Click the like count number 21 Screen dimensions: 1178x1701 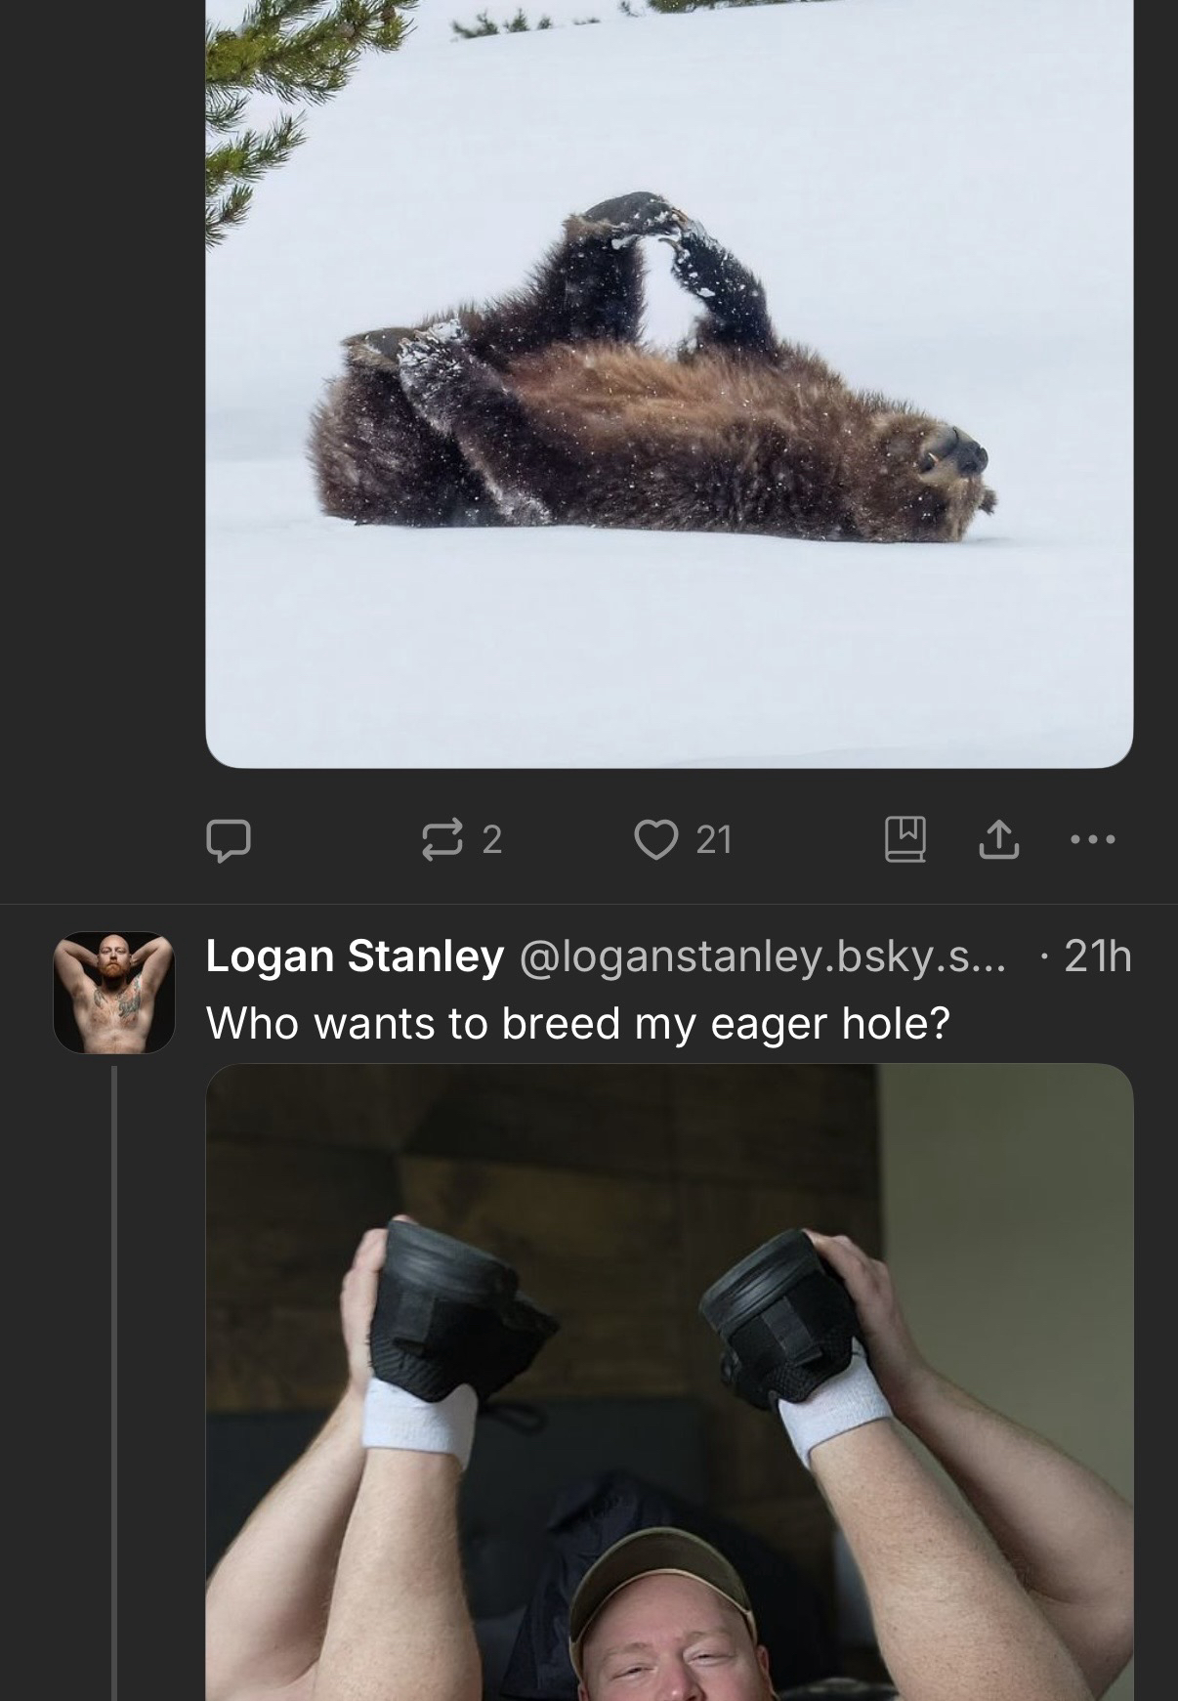point(714,839)
